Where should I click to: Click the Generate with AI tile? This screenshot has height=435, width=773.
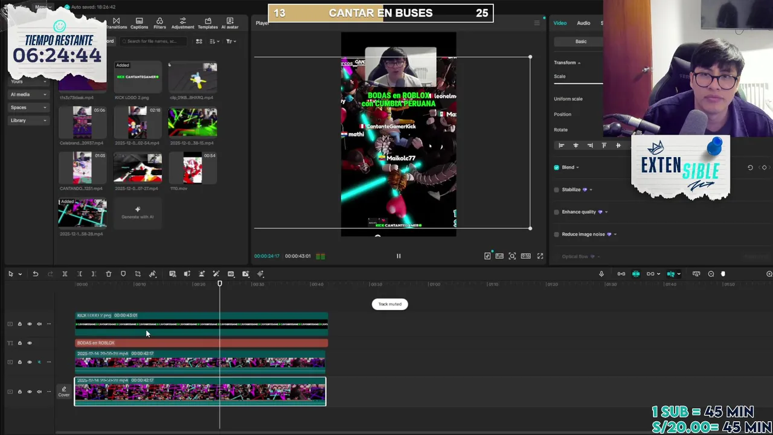coord(138,212)
